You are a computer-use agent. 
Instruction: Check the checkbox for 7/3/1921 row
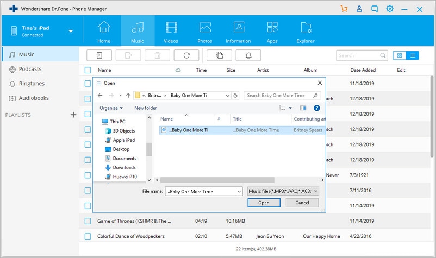click(x=88, y=175)
